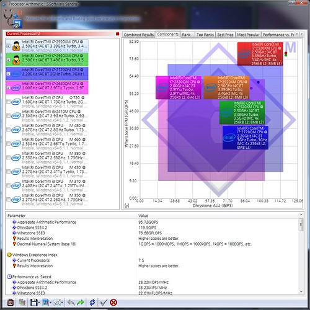
Task: Open the module options icon in bottom toolbar
Action: pyautogui.click(x=11, y=303)
